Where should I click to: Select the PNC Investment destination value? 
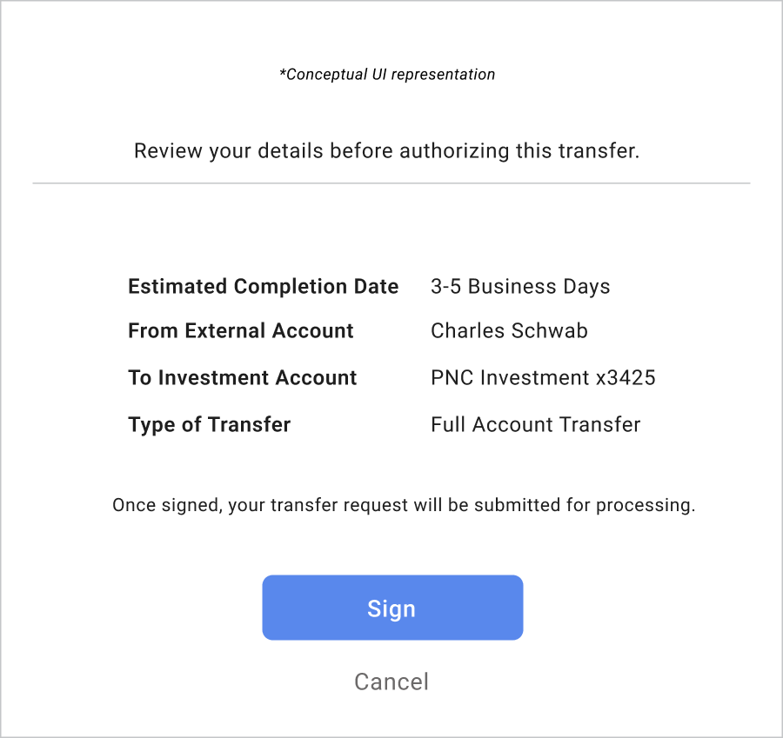(543, 378)
